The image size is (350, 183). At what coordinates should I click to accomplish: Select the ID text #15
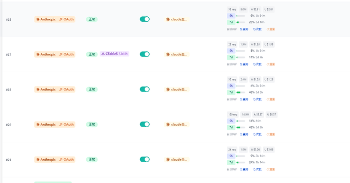tap(9, 20)
